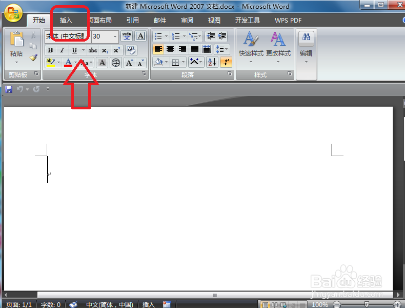Clear formatting with the eraser icon
405x308 pixels.
(131, 50)
